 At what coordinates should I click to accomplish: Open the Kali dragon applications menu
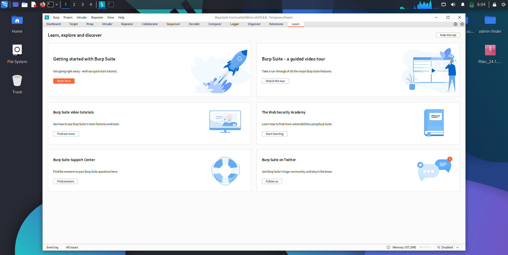click(4, 4)
